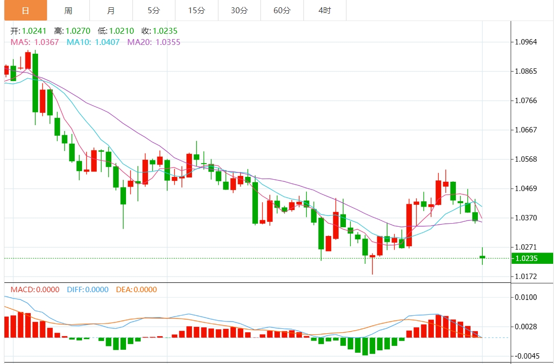Image resolution: width=560 pixels, height=364 pixels.
Task: Open the 15分 interval chart
Action: click(x=196, y=10)
